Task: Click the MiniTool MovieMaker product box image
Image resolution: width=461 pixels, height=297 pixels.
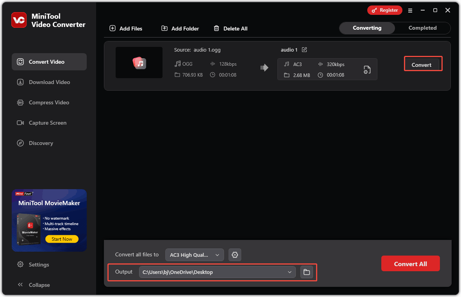Action: coord(29,229)
